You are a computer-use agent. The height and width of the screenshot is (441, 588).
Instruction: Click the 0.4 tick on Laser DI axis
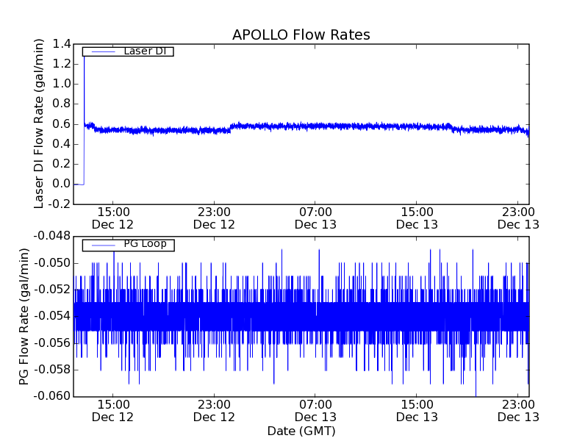(62, 144)
